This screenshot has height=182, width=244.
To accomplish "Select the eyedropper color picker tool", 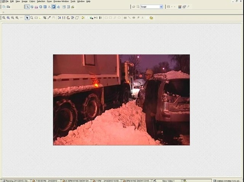I will coord(49,18).
